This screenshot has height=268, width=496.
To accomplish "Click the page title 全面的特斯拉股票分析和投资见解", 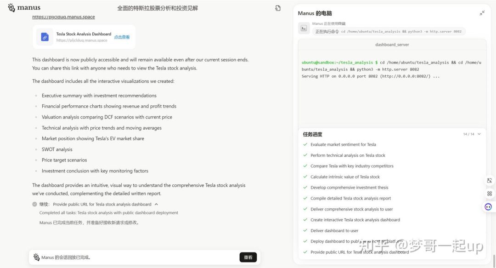I will tap(158, 8).
